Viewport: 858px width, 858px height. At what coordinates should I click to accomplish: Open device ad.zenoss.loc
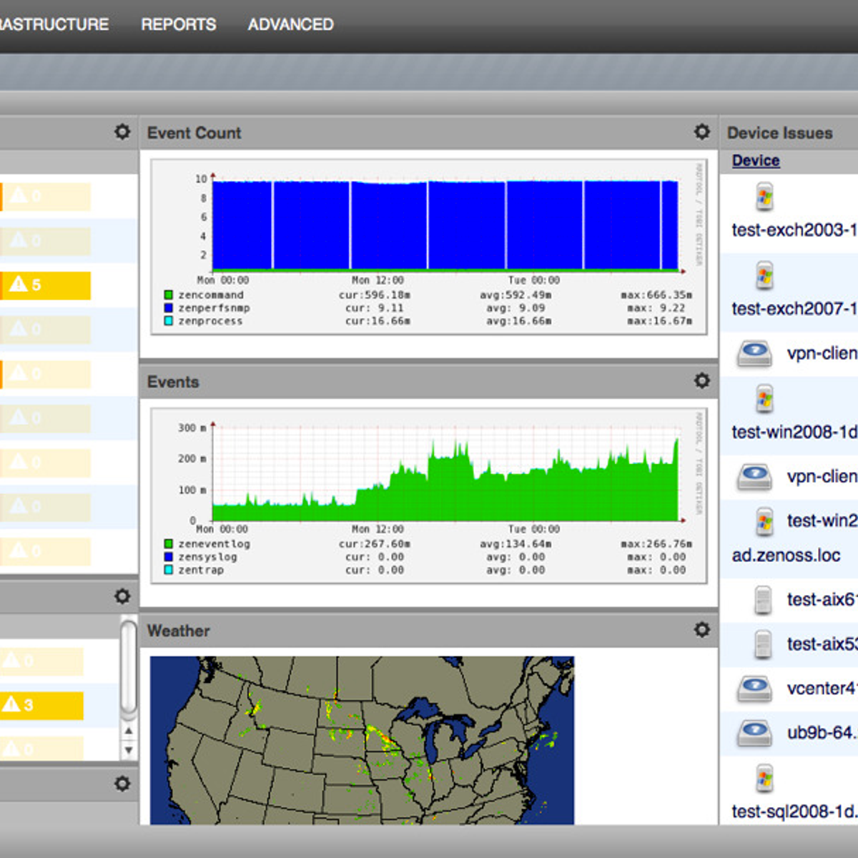coord(786,555)
